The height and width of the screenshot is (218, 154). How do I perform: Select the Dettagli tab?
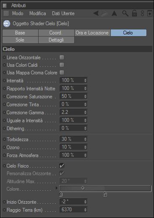tap(56, 40)
